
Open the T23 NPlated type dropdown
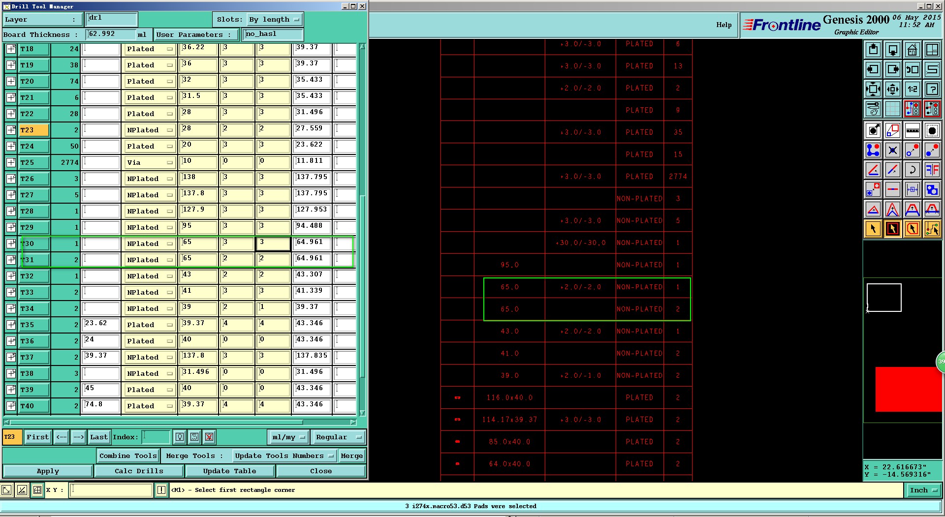tap(150, 130)
